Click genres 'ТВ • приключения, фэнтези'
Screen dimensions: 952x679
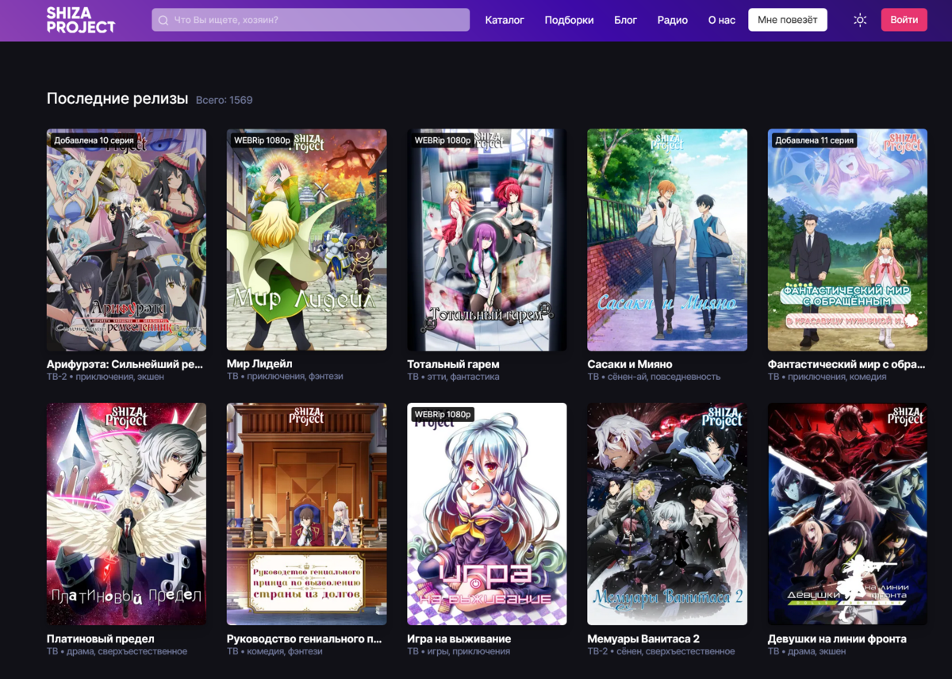(286, 377)
